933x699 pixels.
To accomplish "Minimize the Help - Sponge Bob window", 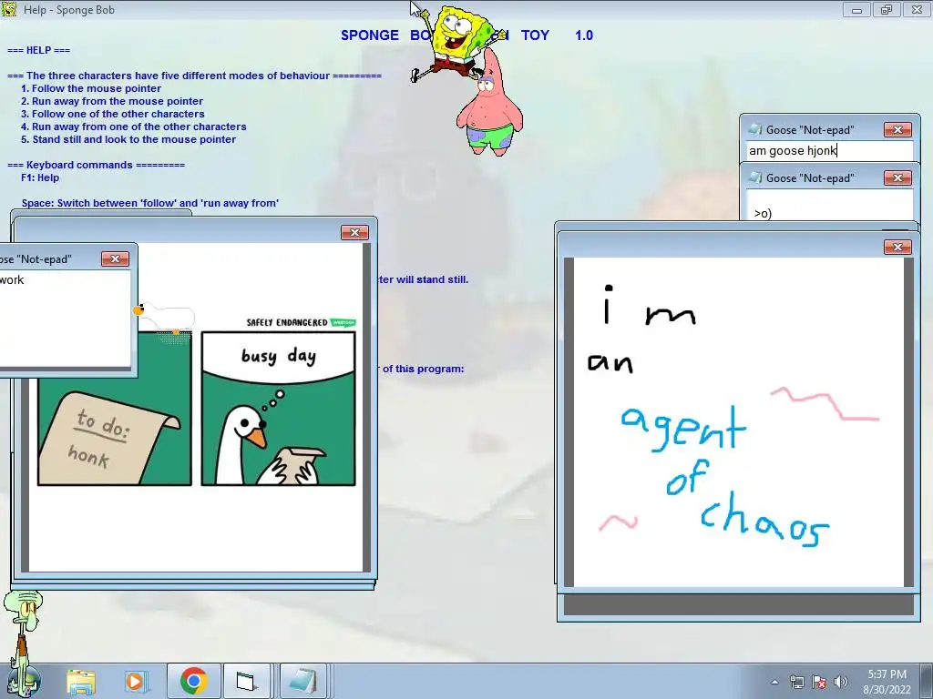I will (x=856, y=10).
